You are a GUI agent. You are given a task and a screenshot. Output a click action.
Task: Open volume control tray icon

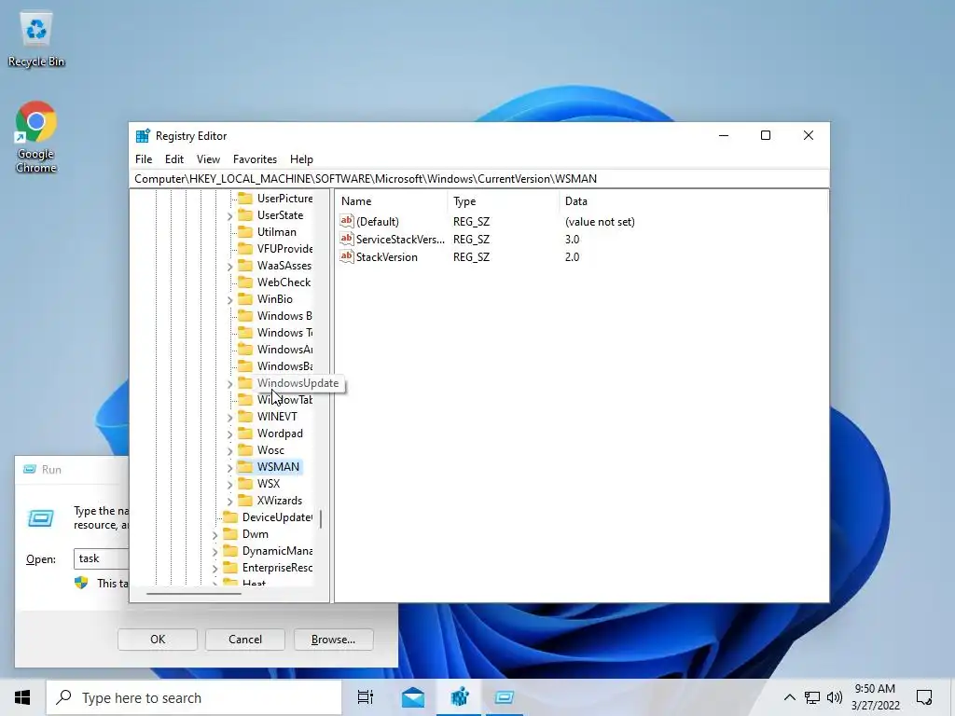click(x=835, y=697)
